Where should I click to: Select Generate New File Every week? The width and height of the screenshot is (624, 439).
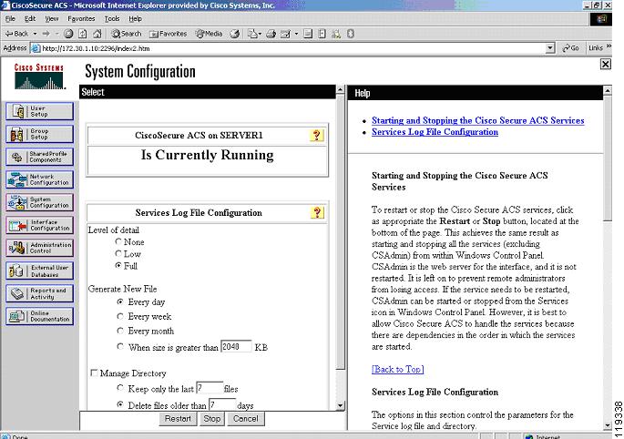coord(119,316)
